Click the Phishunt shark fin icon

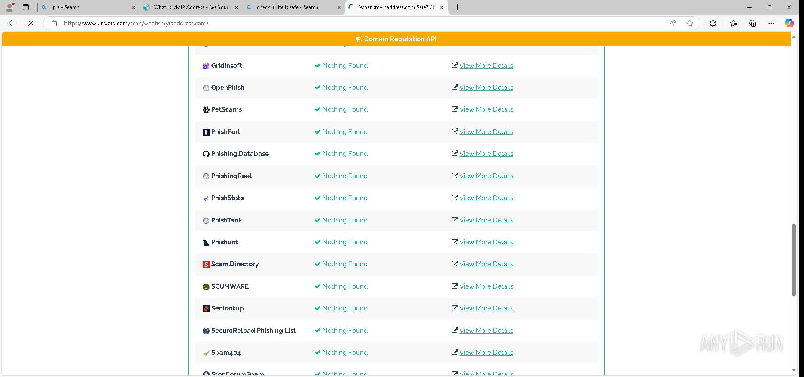206,243
